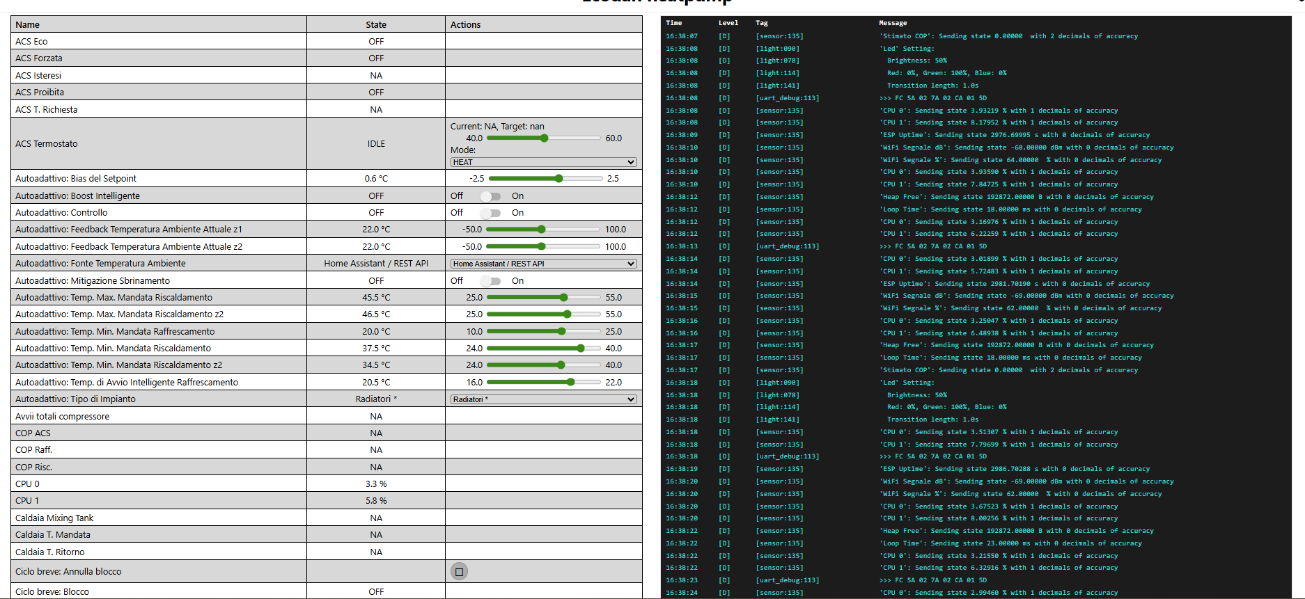1305x599 pixels.
Task: Select the Caldaia Mixing Tank row name
Action: click(54, 518)
